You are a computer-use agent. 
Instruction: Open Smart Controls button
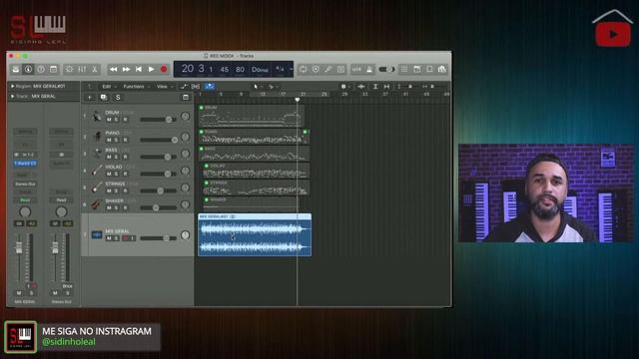(x=69, y=69)
